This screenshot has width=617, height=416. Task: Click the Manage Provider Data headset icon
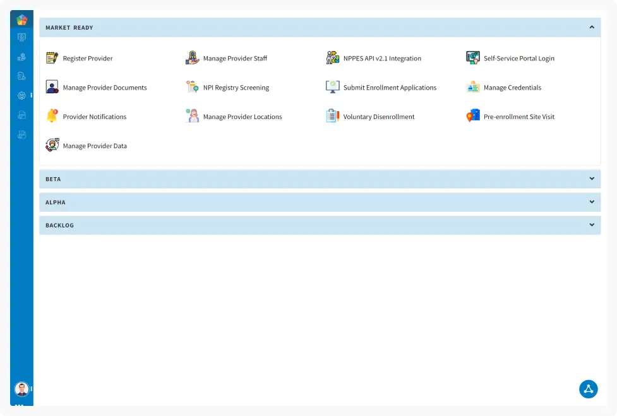(x=52, y=146)
